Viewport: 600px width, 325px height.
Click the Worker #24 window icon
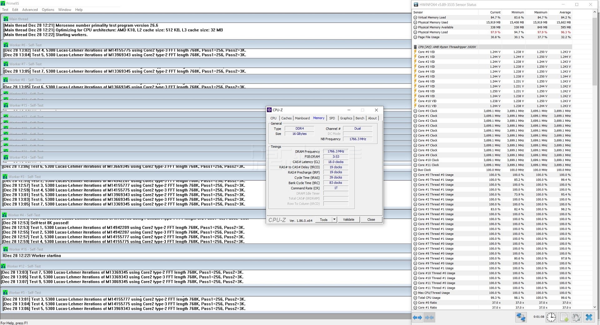[6, 157]
